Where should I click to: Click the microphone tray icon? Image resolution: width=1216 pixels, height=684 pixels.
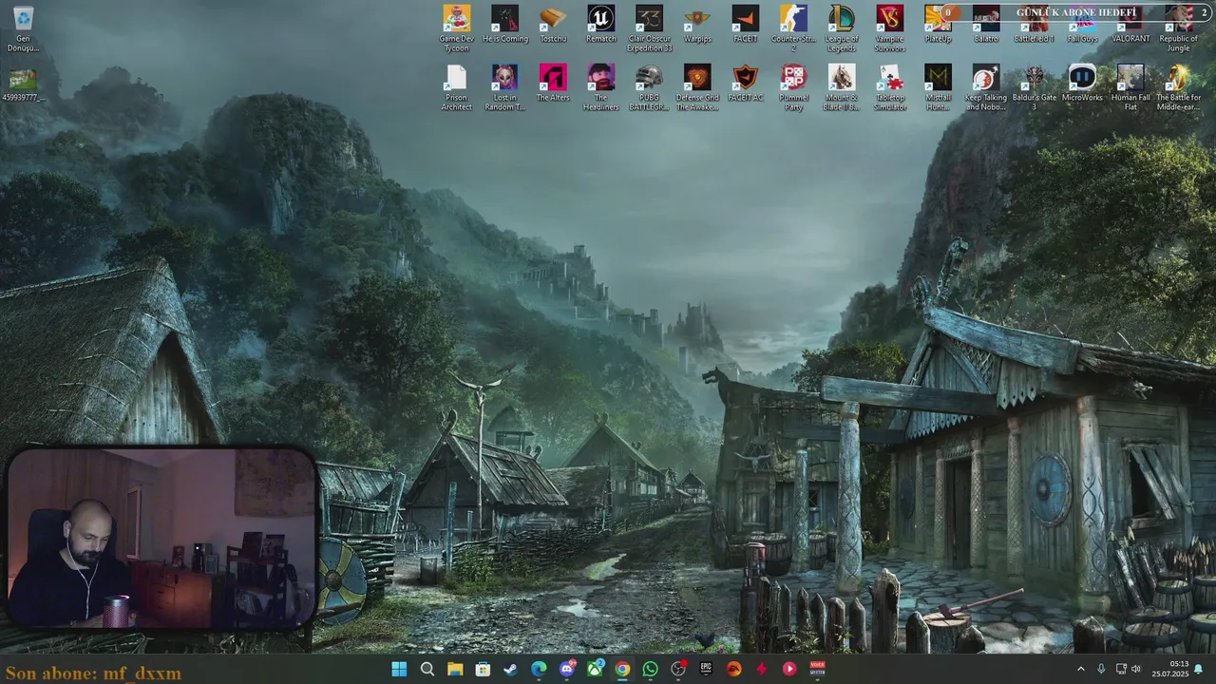(x=1101, y=669)
